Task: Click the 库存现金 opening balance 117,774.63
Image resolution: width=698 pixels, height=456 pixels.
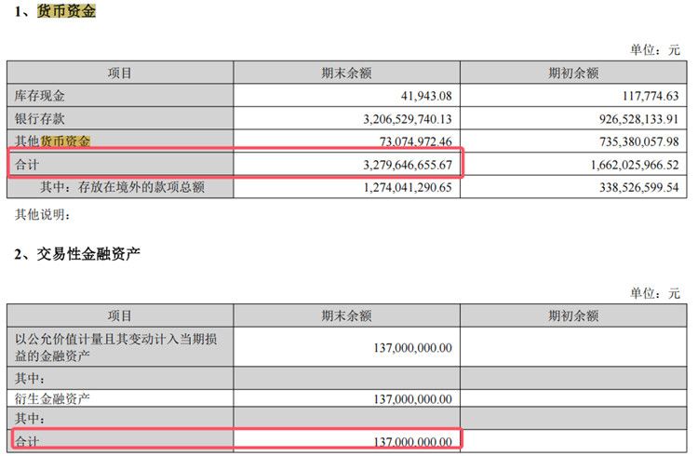Action: [x=640, y=96]
